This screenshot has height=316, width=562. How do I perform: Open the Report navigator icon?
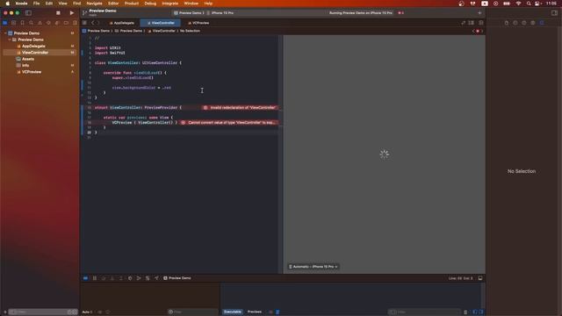click(75, 23)
